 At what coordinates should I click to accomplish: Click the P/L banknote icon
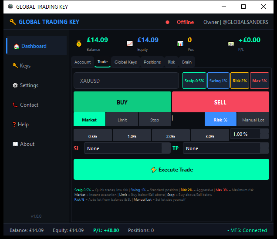(231, 44)
